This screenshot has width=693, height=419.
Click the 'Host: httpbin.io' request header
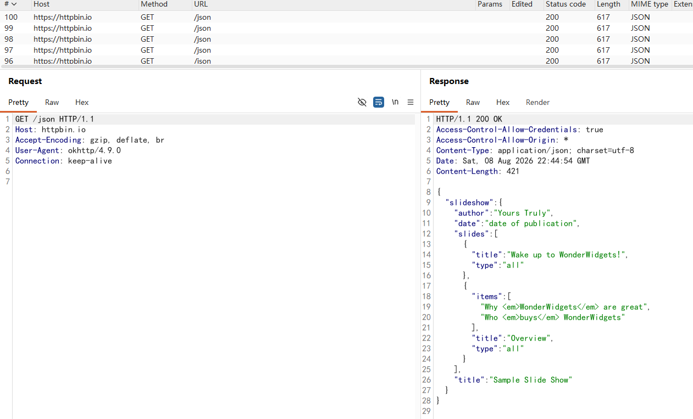click(51, 130)
